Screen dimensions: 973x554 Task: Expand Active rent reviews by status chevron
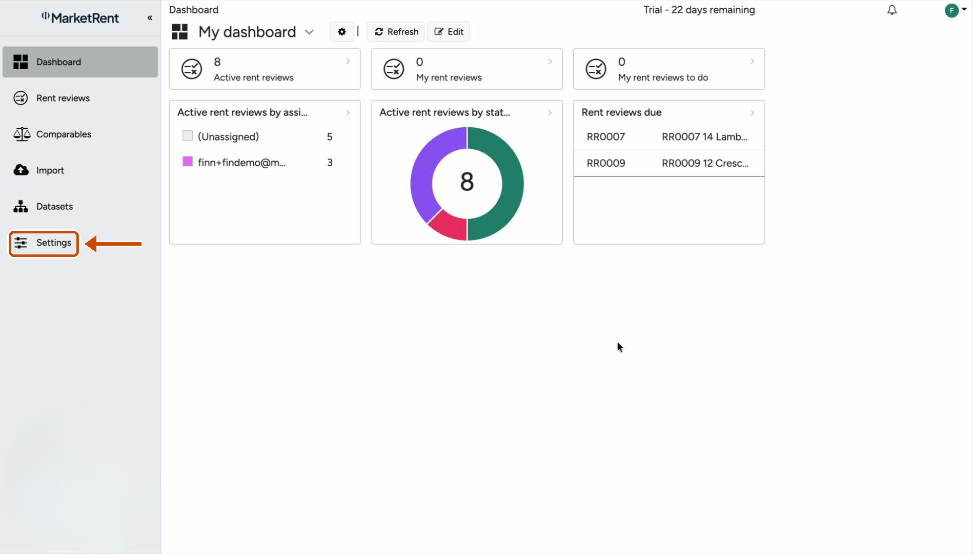click(x=550, y=113)
